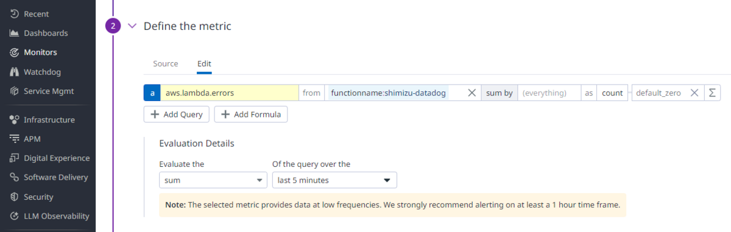Open Watchdog binoculars icon
Screen dimensions: 731x232
(x=14, y=72)
